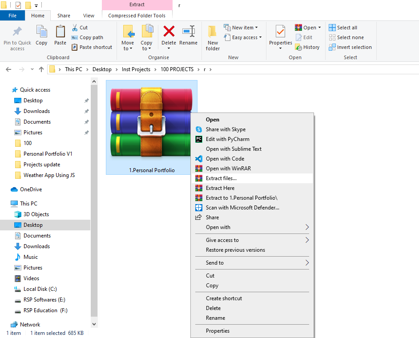Image resolution: width=419 pixels, height=338 pixels.
Task: Click Invert selection in ribbon
Action: click(x=351, y=47)
